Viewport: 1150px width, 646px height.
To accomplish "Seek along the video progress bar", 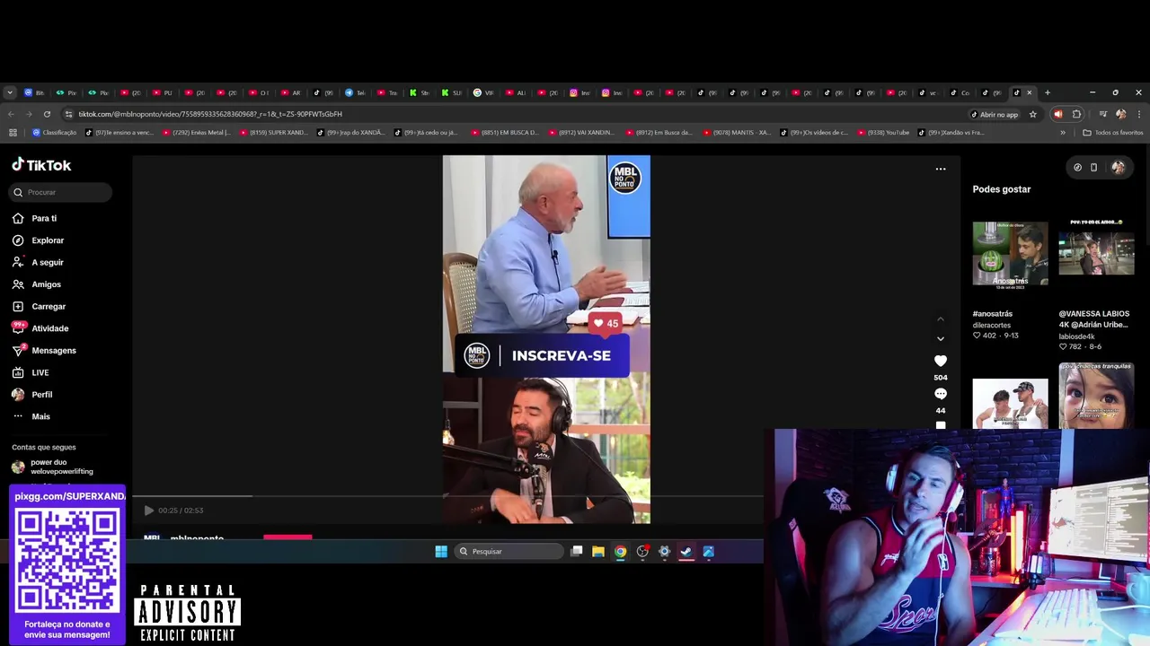I will click(x=447, y=495).
